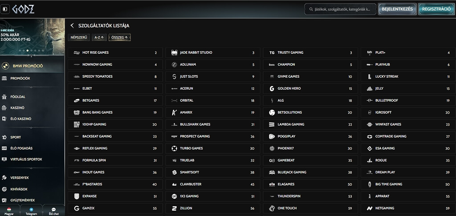Image resolution: width=456 pixels, height=216 pixels.
Task: Click the Virtuális Sportok icon
Action: pyautogui.click(x=4, y=160)
